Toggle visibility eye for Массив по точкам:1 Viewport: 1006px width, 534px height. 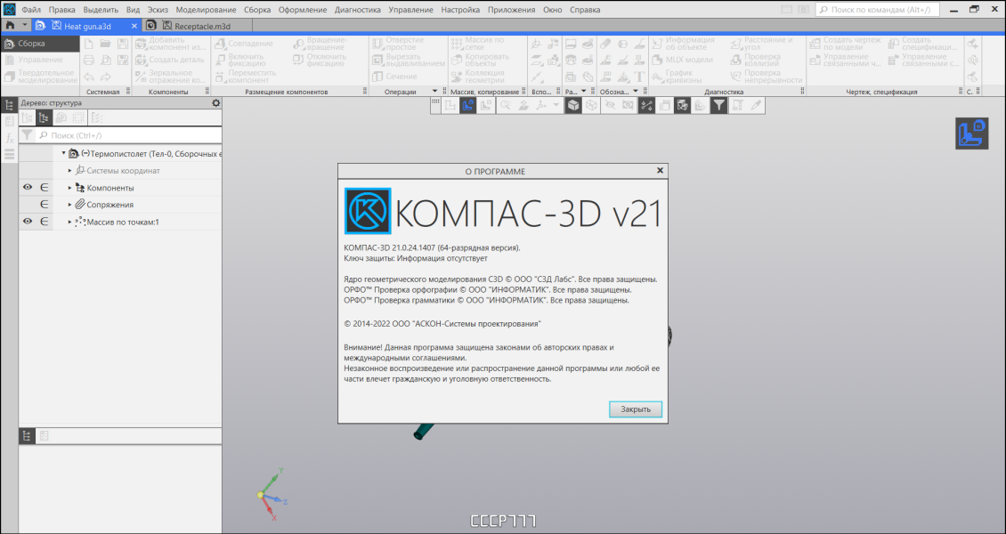pyautogui.click(x=28, y=221)
